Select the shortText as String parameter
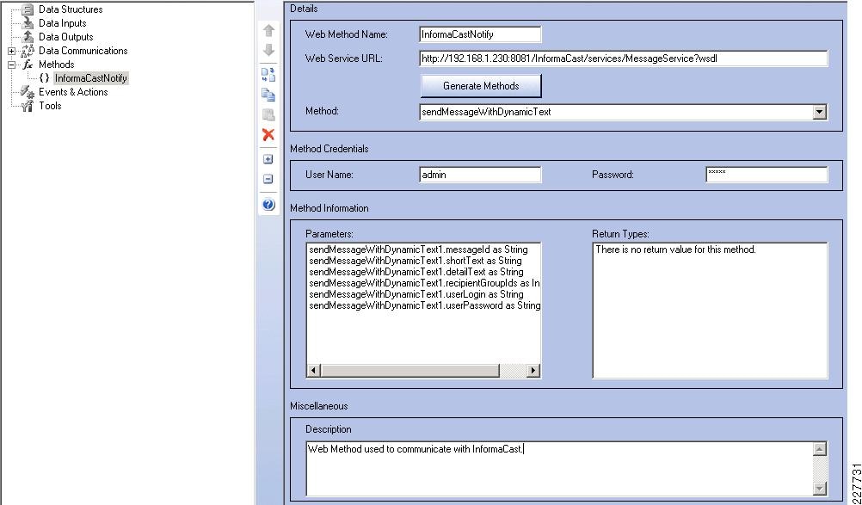Image resolution: width=862 pixels, height=505 pixels. 416,261
